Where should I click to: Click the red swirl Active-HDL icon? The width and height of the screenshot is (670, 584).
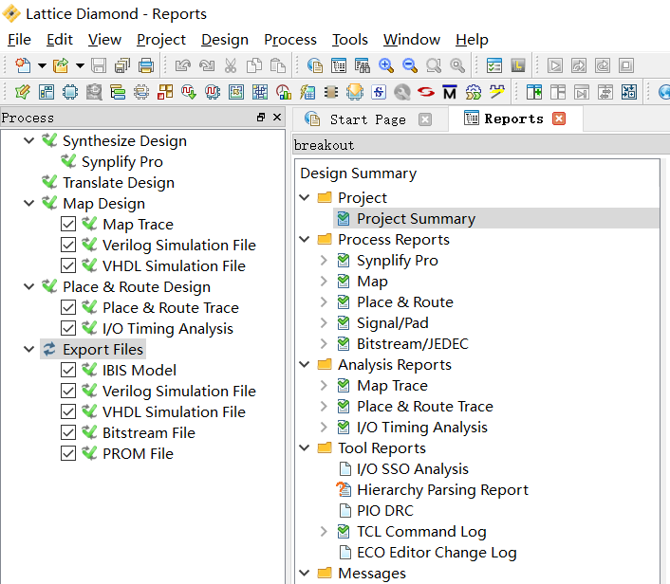click(426, 92)
